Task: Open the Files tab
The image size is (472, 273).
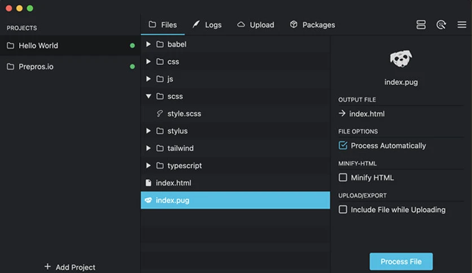Action: click(163, 25)
